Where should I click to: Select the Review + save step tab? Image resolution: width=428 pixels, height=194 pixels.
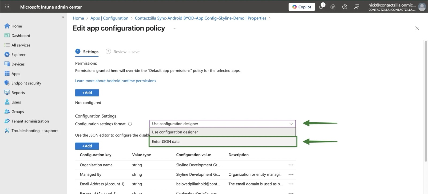123,52
